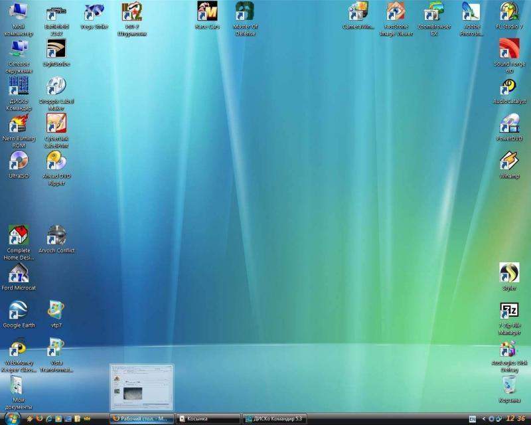
Task: Switch to the Косынка taskbar window
Action: [x=208, y=419]
